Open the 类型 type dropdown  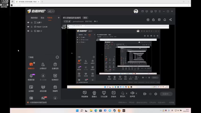point(51,11)
